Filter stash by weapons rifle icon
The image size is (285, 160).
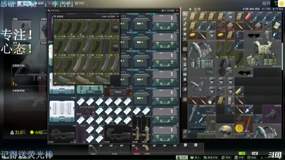185,19
